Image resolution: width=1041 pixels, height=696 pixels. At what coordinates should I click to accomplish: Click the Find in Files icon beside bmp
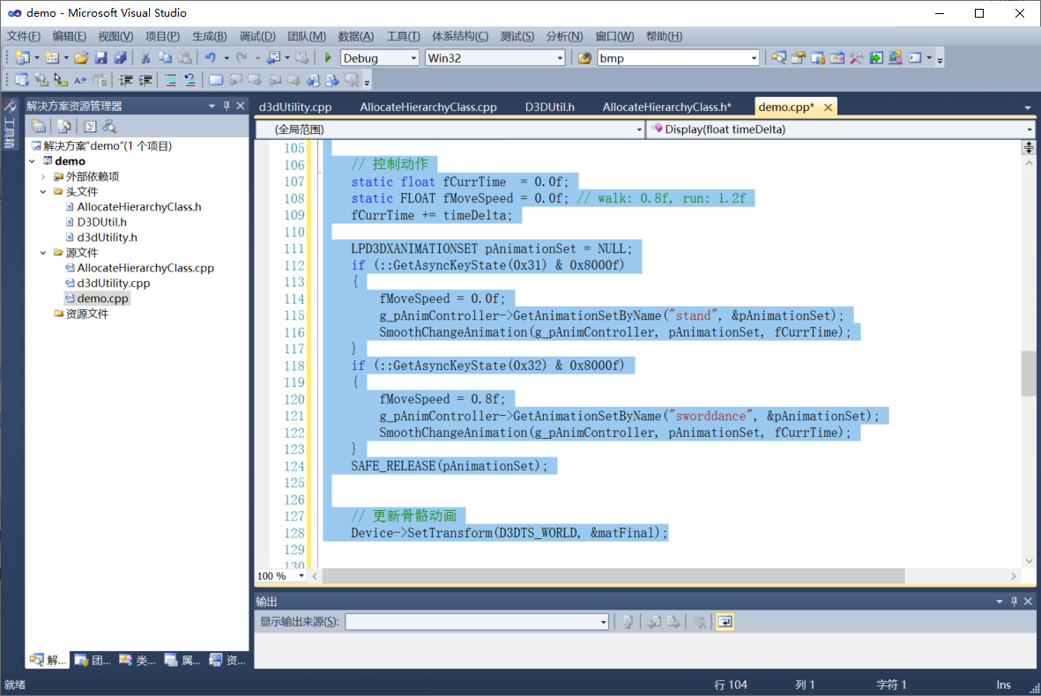tap(584, 58)
